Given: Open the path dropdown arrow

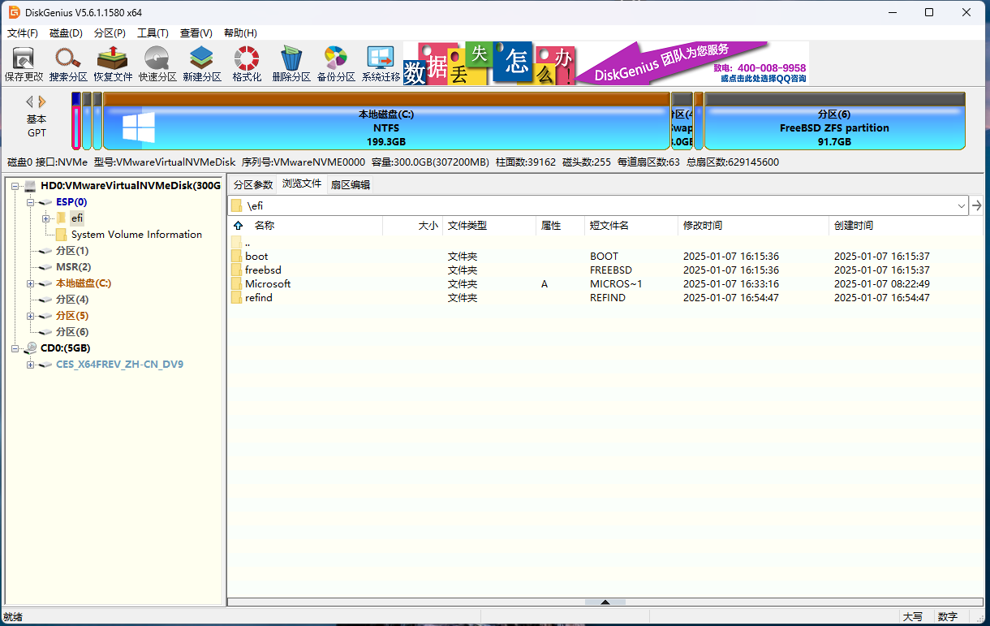Looking at the screenshot, I should pyautogui.click(x=962, y=205).
